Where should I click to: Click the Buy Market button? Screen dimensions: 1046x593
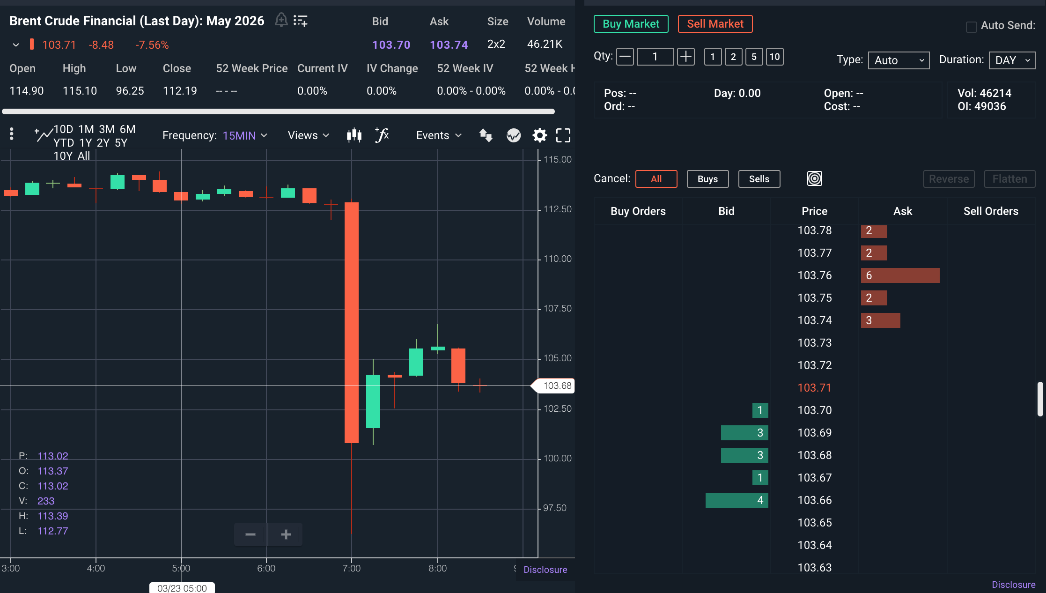pos(631,24)
